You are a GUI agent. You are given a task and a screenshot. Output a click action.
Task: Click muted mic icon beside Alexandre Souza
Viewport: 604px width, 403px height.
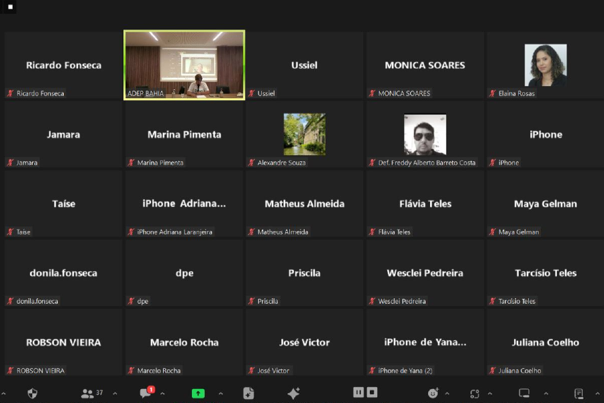(x=252, y=163)
